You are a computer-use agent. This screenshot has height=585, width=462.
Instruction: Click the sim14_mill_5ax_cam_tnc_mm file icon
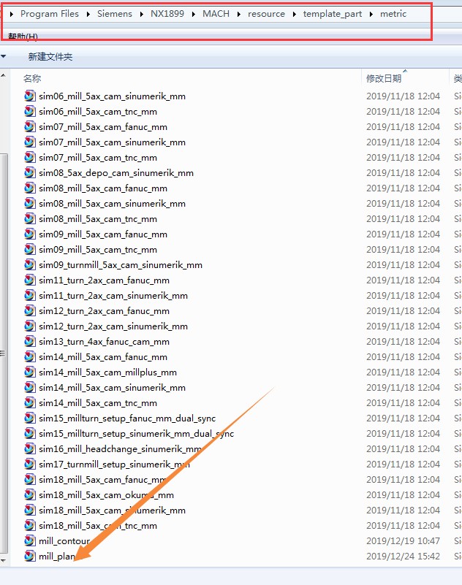point(30,402)
